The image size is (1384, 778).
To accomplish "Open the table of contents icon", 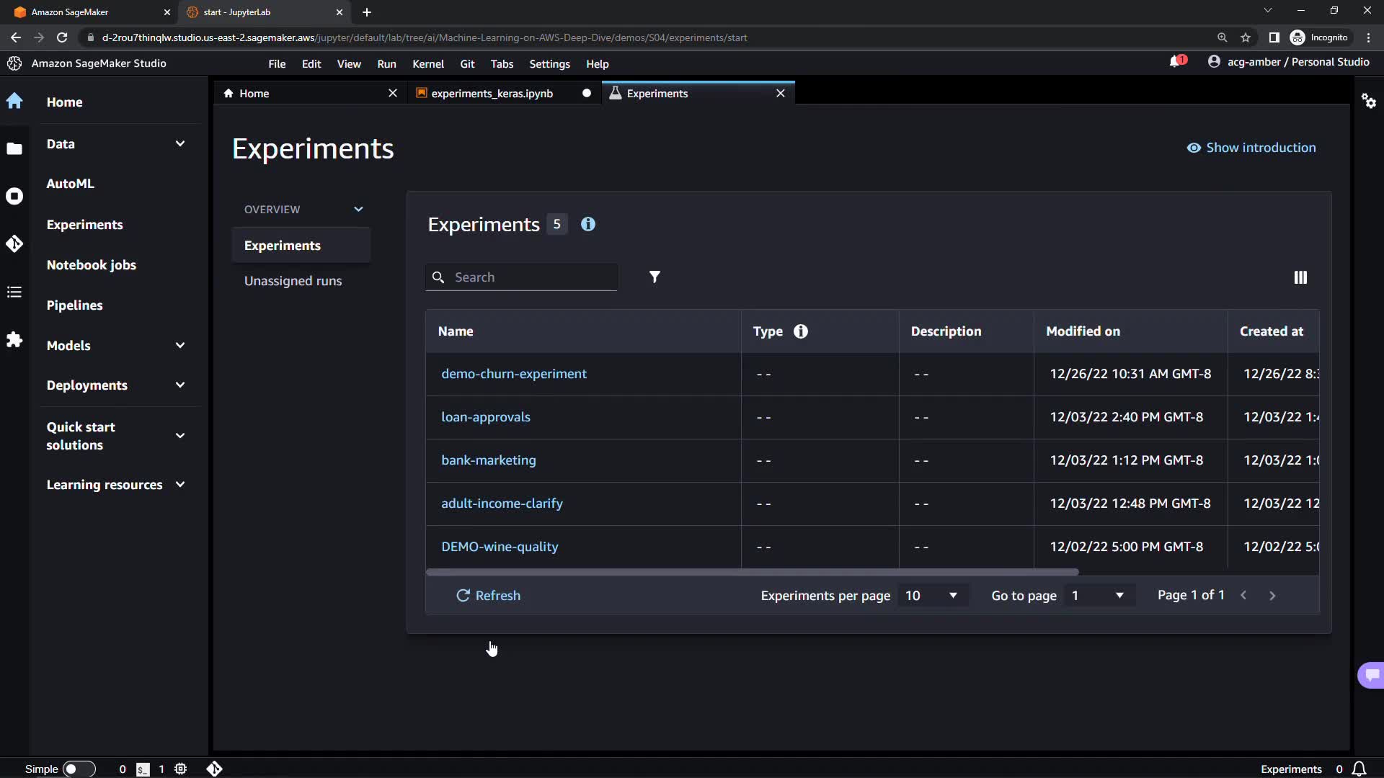I will pyautogui.click(x=14, y=292).
